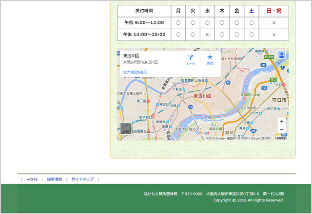Click the 下新庄 station label on map
Image resolution: width=312 pixels, height=214 pixels.
[177, 89]
